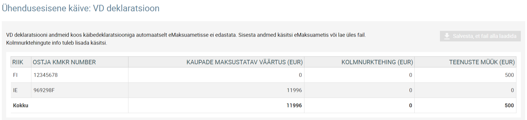Screen dimensions: 527x120
Task: Click the services sale 0 value in IE row
Action: 512,90
